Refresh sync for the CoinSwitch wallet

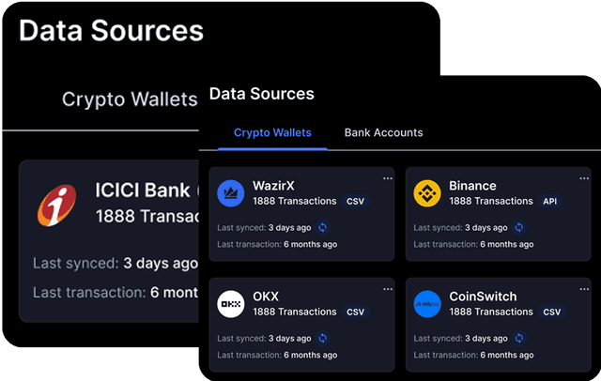coord(519,338)
